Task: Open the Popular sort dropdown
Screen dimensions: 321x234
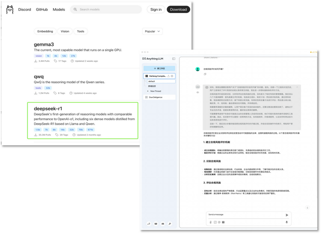Action: pyautogui.click(x=152, y=31)
